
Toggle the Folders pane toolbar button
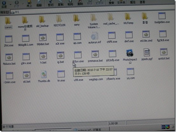pyautogui.click(x=121, y=2)
